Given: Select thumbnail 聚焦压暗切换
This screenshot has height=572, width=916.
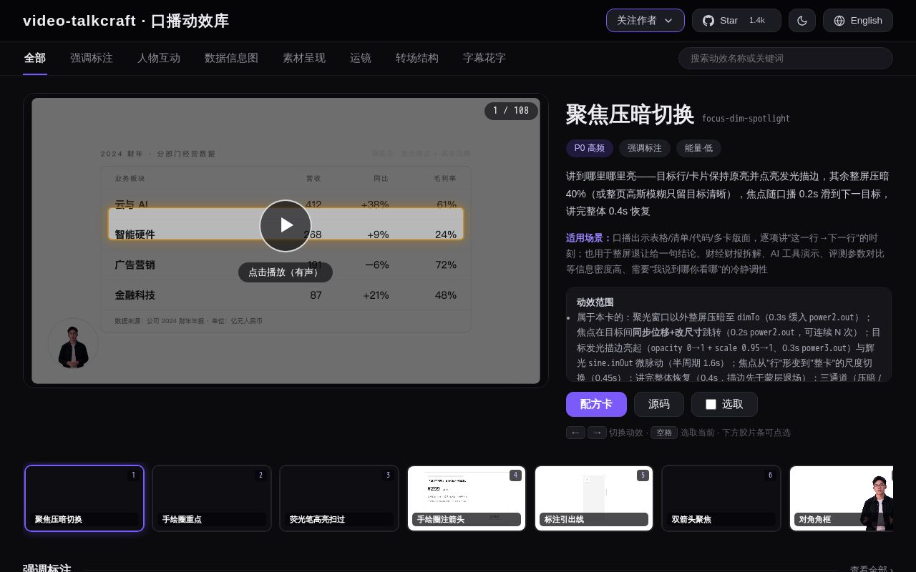Looking at the screenshot, I should 84,498.
